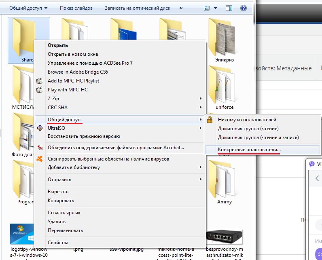Expand the CRC SHA submenu
The height and width of the screenshot is (260, 322).
pyautogui.click(x=120, y=107)
